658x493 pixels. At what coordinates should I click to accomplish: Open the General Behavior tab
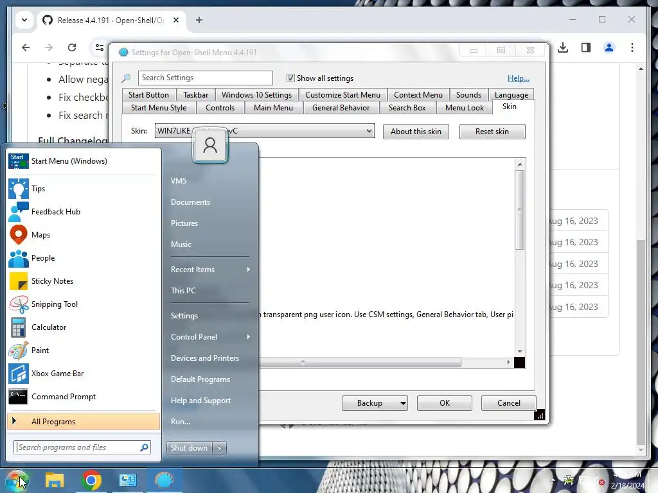tap(341, 108)
